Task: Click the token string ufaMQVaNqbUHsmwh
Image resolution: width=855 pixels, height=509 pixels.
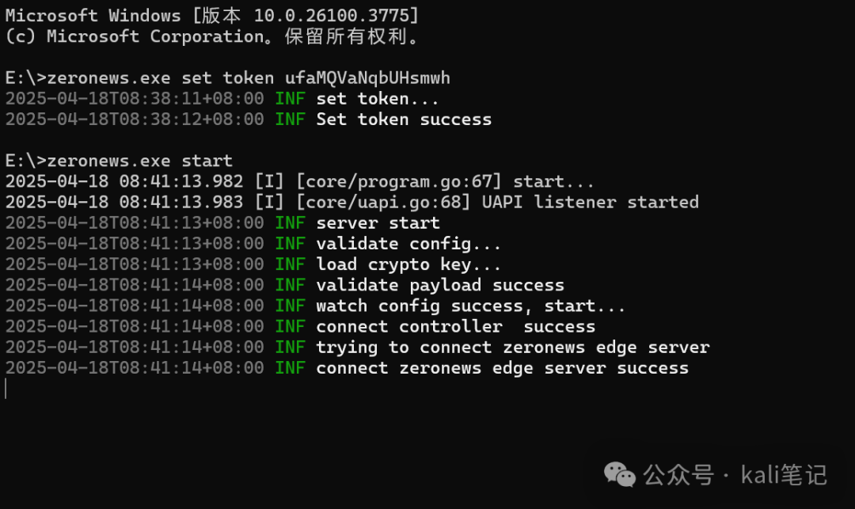Action: coord(367,78)
